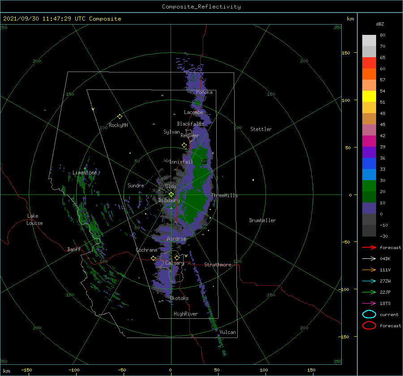Click the Cochrane city label
Screen dimensions: 403x376
pyautogui.click(x=146, y=250)
